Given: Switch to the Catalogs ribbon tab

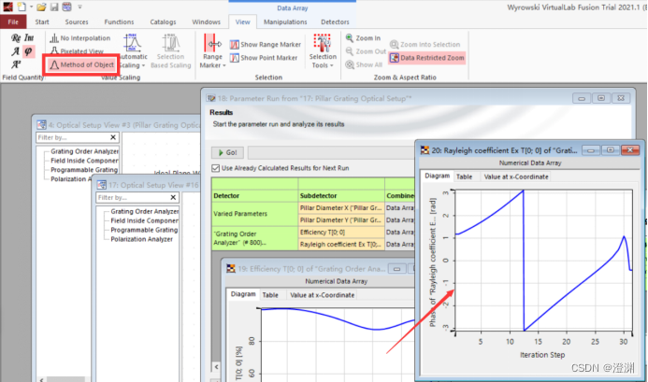Looking at the screenshot, I should (163, 21).
